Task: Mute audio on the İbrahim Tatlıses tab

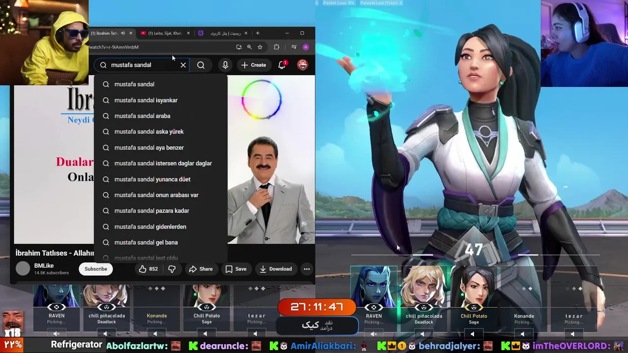Action: click(x=123, y=33)
